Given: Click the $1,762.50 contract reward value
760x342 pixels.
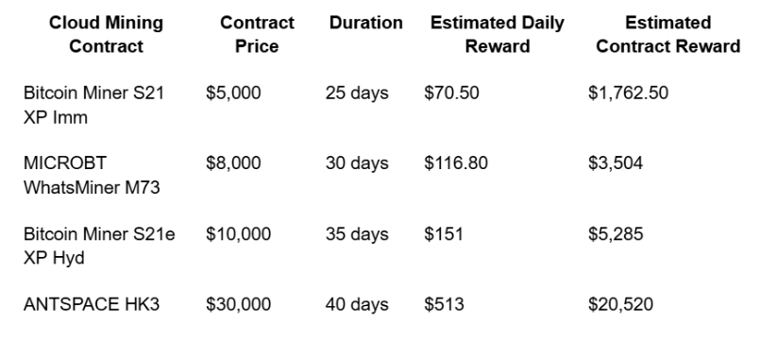Looking at the screenshot, I should (628, 93).
